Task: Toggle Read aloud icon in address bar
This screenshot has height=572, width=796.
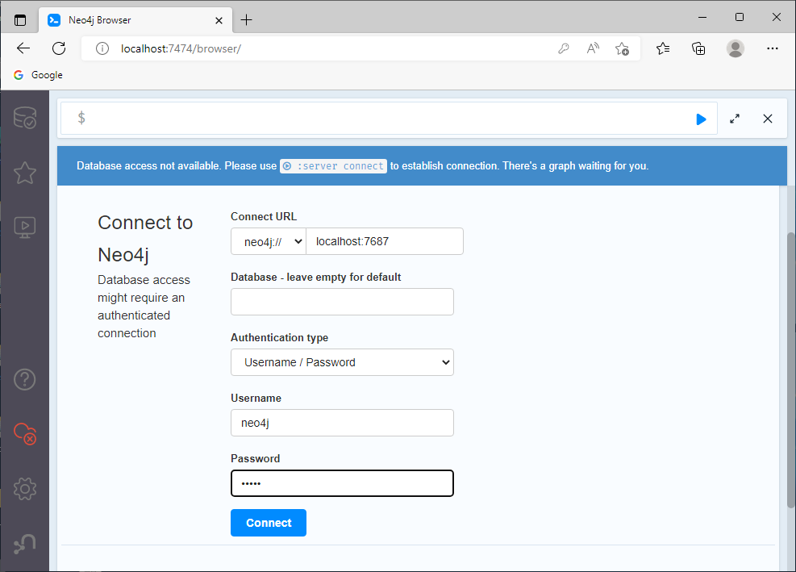Action: click(593, 48)
